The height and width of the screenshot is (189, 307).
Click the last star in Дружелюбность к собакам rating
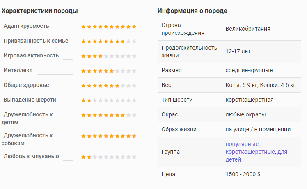click(134, 136)
